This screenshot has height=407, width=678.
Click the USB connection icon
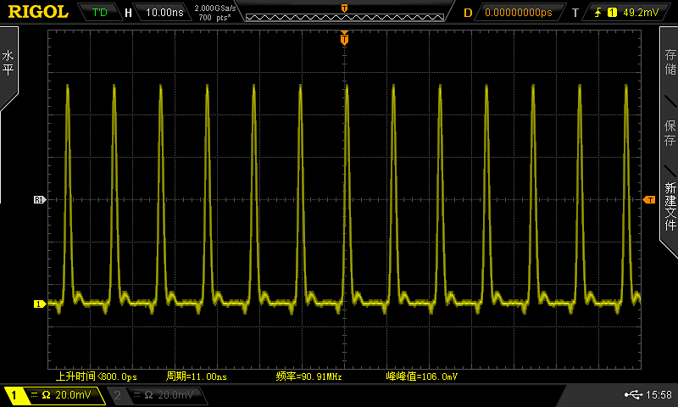click(x=632, y=395)
